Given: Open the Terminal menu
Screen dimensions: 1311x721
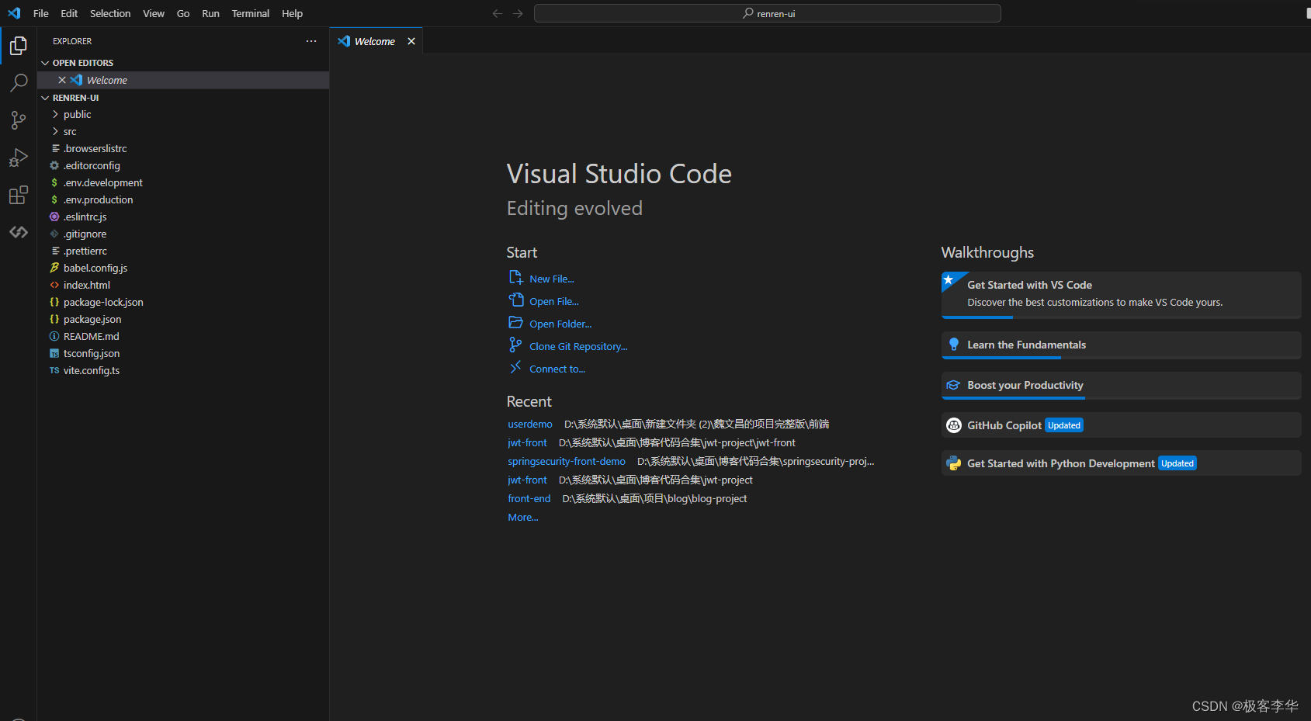Looking at the screenshot, I should tap(250, 13).
